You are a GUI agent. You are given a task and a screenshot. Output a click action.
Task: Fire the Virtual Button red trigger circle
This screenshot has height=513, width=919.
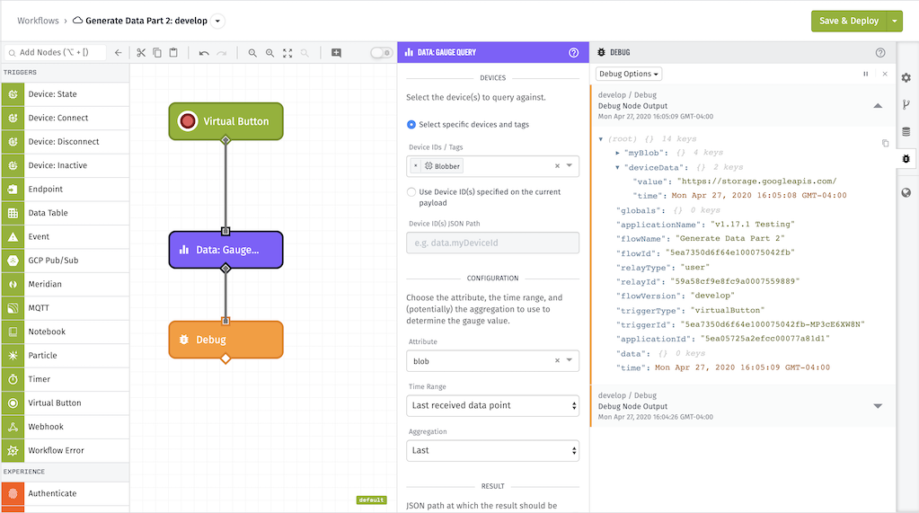[x=188, y=121]
